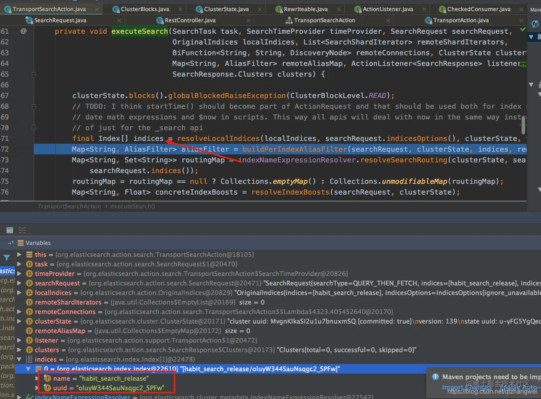Click "habit_search_release" name value

[114, 378]
